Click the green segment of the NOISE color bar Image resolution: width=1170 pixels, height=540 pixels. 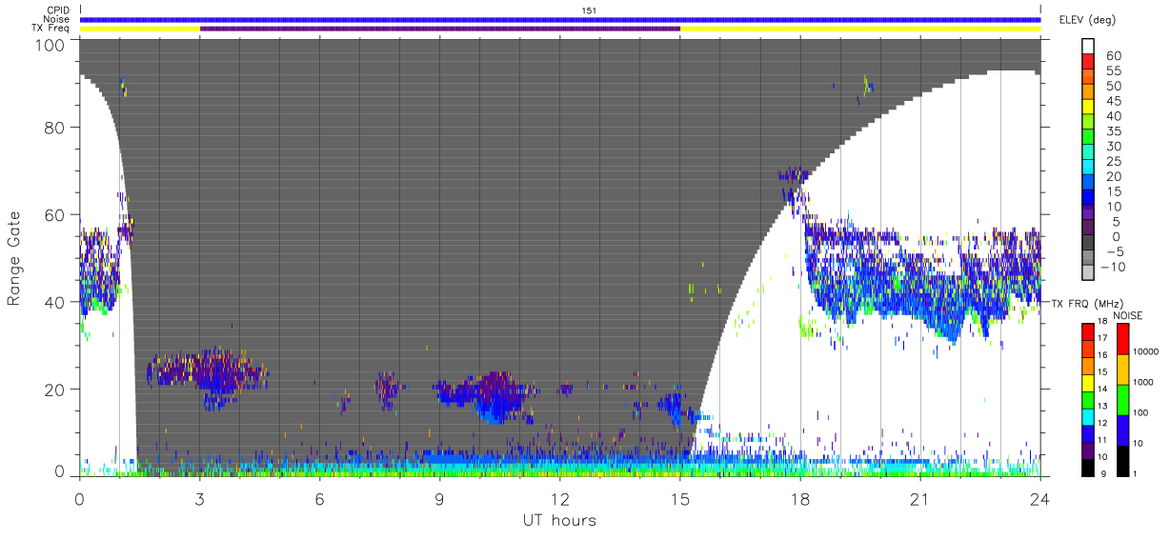click(1122, 399)
